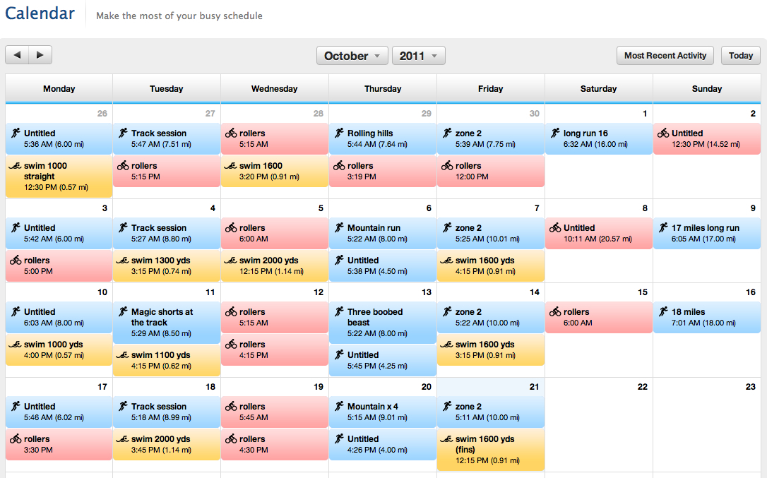
Task: Click the swim icon on swim 1600 yds (fins)
Action: (447, 439)
